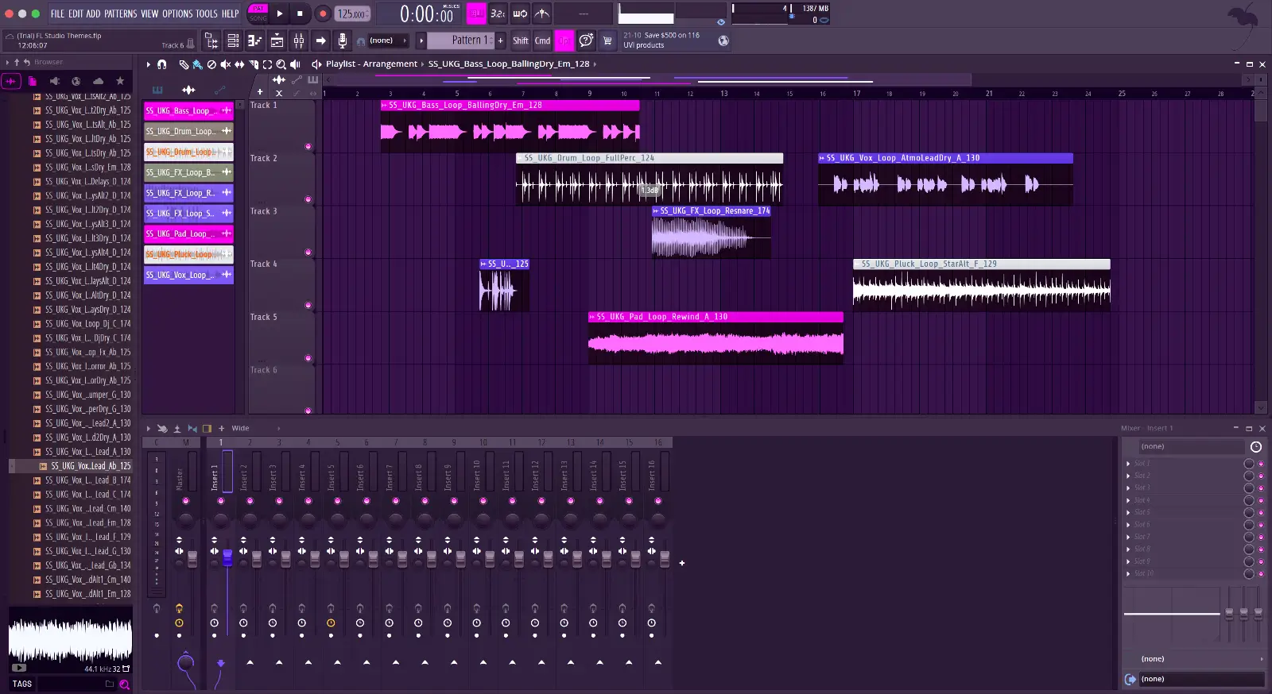Add new pattern with plus button

pos(500,40)
